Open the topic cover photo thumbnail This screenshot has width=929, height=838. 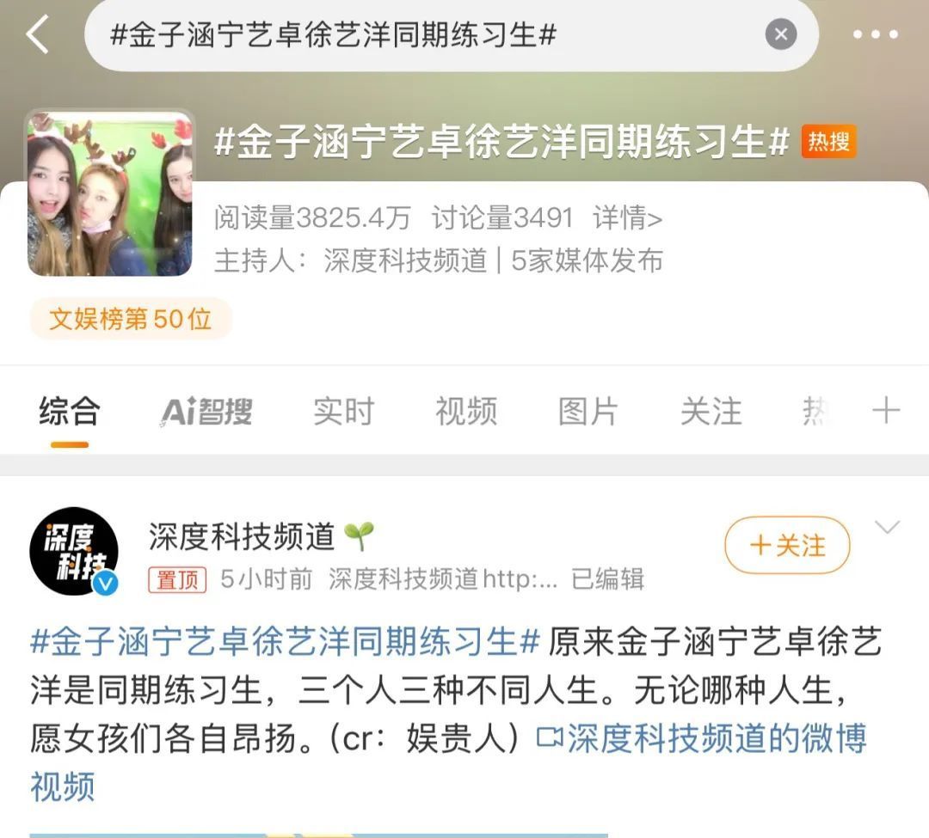[109, 193]
